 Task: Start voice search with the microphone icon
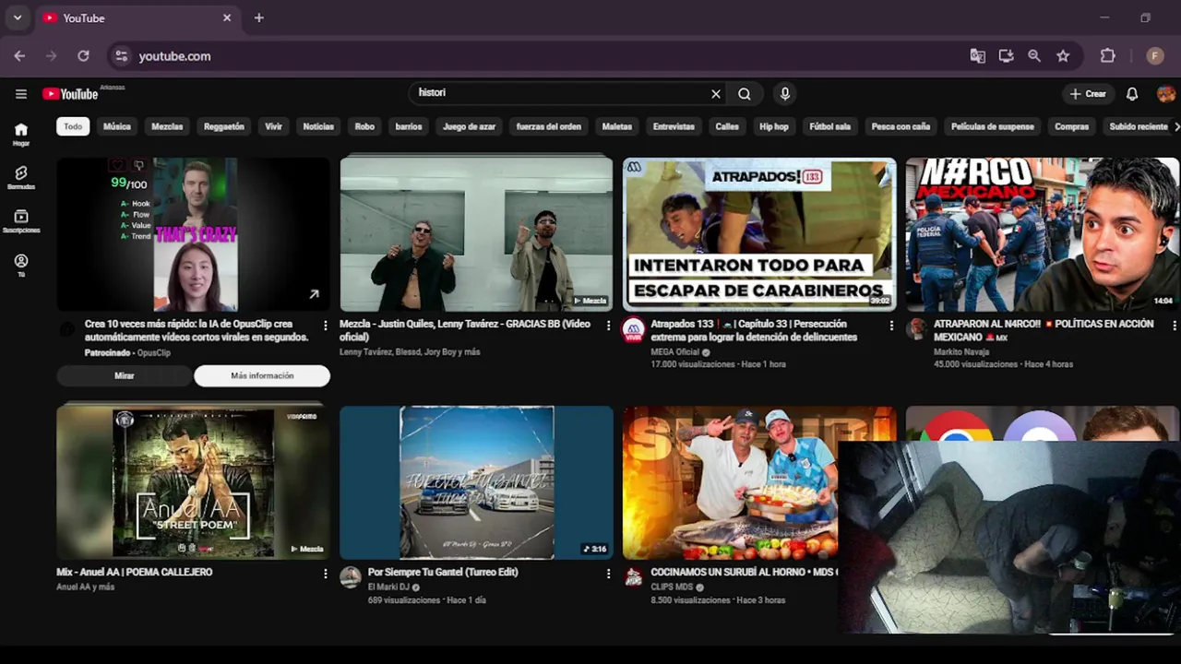click(x=785, y=93)
